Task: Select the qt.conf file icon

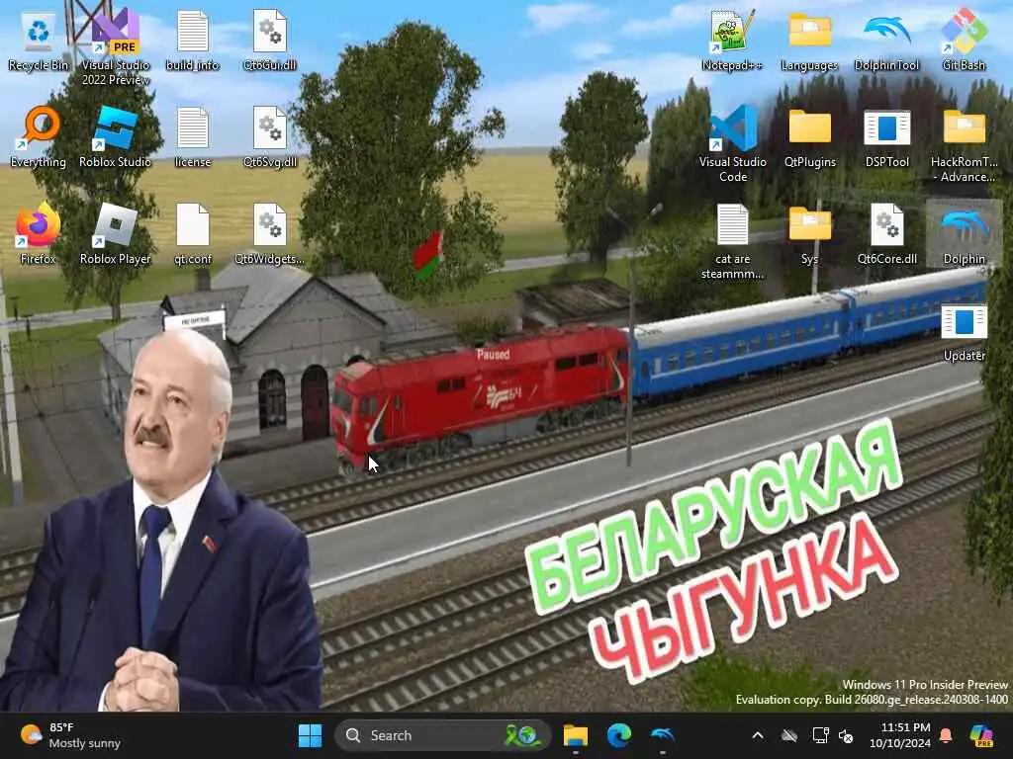Action: tap(193, 235)
